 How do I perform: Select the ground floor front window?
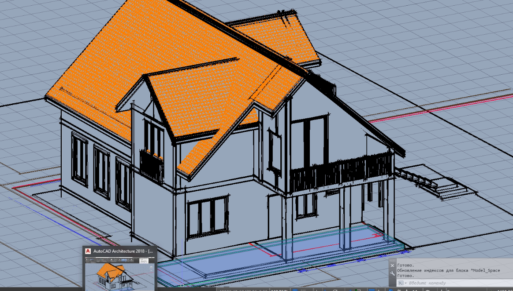pos(208,217)
